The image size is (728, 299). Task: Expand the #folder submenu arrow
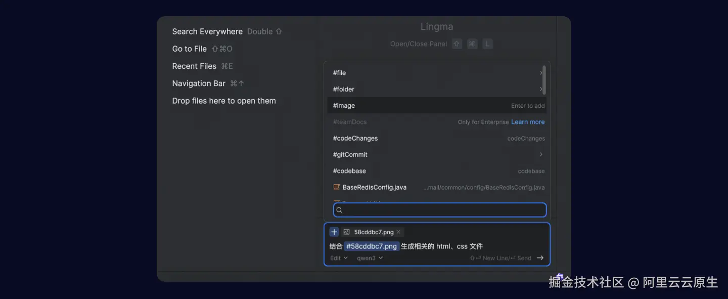(540, 89)
